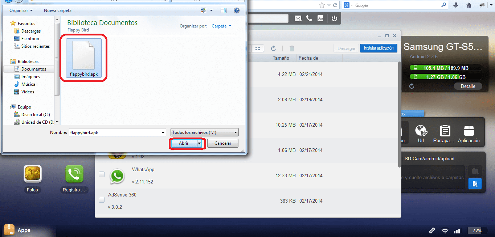
Task: Switch to grid view in Apps window
Action: click(258, 48)
